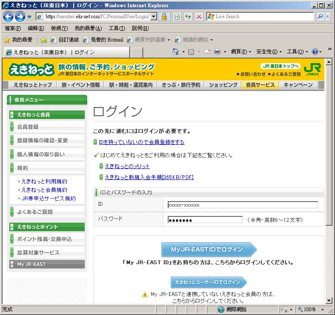
Task: Open the search provider dropdown arrow
Action: pos(328,17)
